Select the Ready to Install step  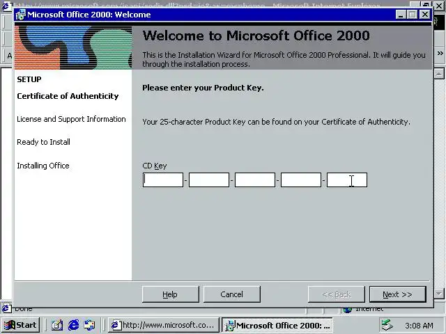43,142
